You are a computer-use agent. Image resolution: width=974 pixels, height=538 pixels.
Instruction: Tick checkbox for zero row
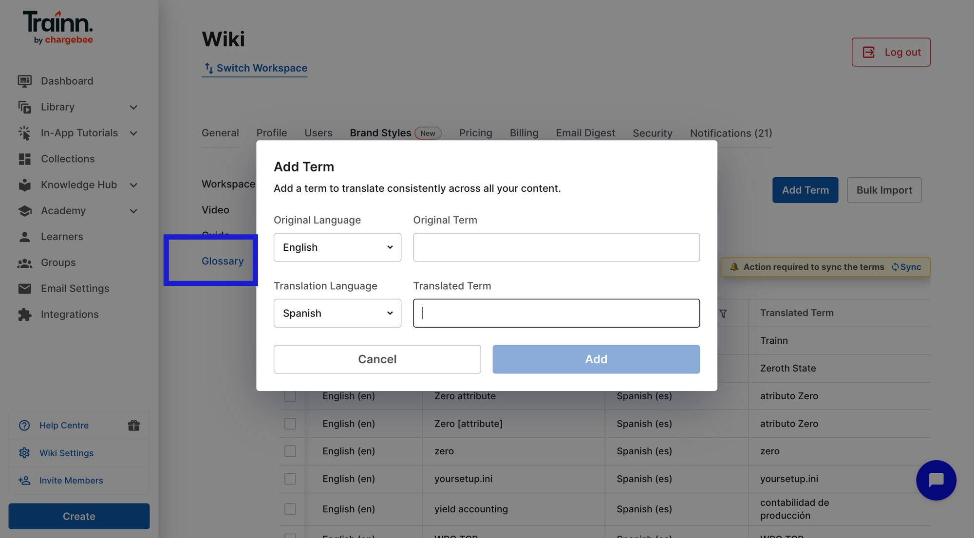(x=290, y=451)
